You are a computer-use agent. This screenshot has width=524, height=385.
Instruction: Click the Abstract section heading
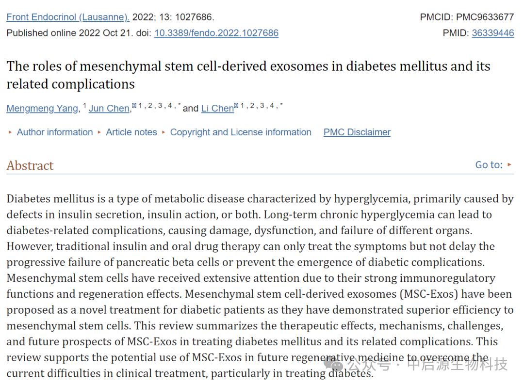(x=30, y=165)
